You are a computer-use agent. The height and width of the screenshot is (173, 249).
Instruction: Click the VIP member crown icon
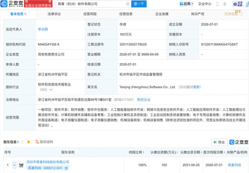pos(238,4)
